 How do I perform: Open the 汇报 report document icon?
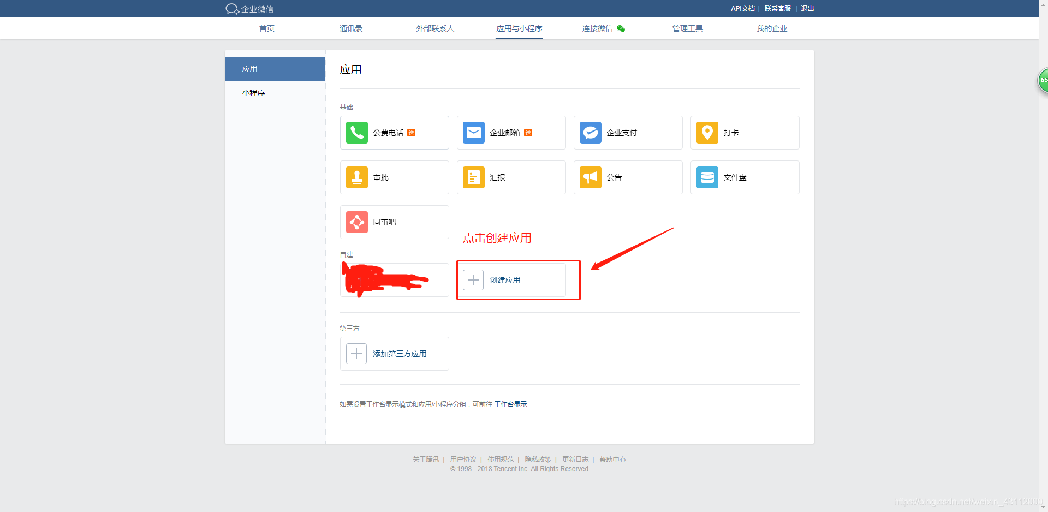coord(473,177)
